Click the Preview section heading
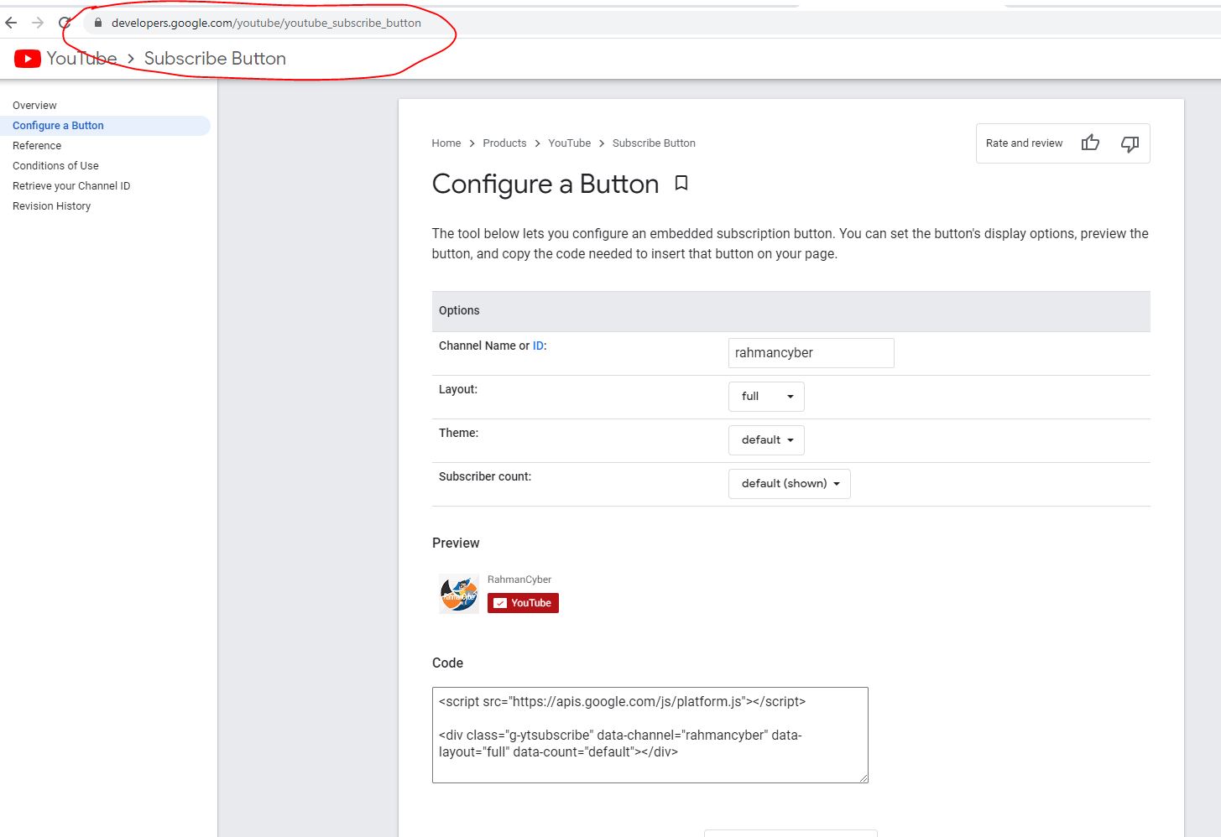1221x837 pixels. 456,543
